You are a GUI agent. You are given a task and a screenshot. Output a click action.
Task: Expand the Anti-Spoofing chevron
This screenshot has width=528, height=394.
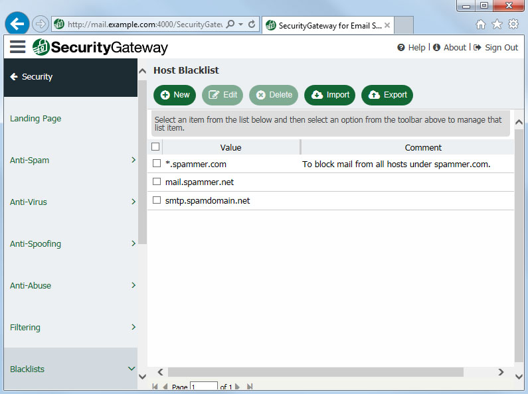(x=133, y=243)
